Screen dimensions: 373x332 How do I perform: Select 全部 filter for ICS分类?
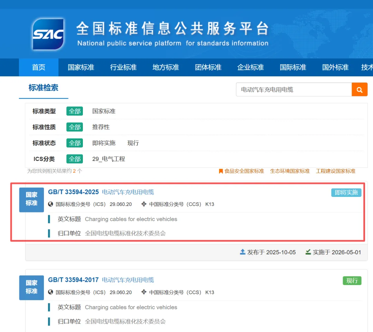tap(75, 159)
